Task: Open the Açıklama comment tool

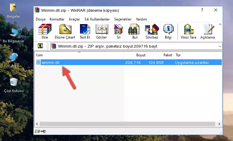Action: [x=208, y=31]
